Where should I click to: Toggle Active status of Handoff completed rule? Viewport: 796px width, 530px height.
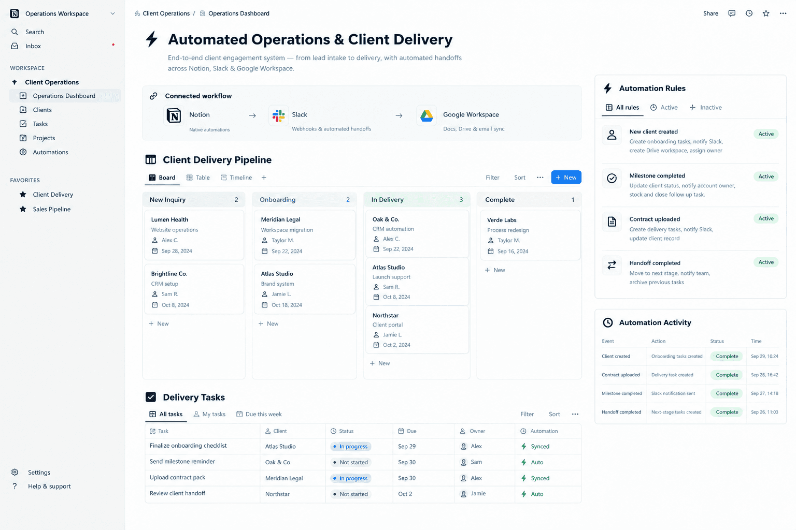tap(766, 262)
